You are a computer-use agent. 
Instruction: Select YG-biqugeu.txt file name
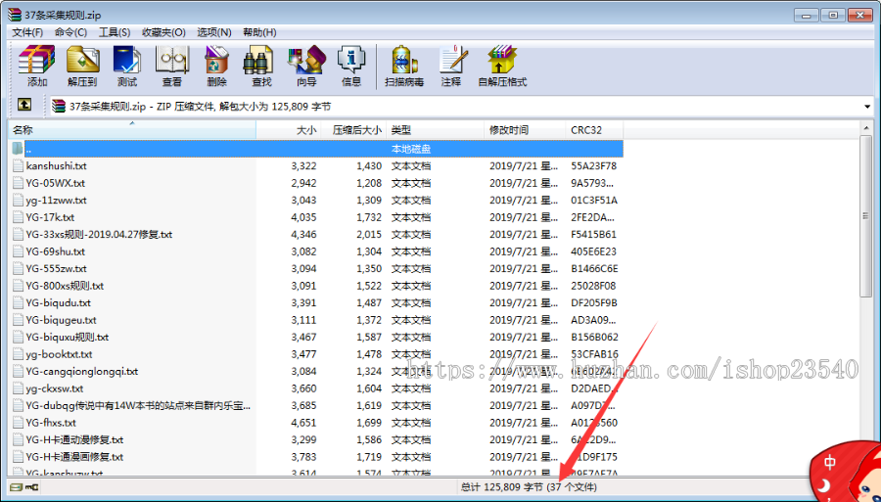coord(62,320)
